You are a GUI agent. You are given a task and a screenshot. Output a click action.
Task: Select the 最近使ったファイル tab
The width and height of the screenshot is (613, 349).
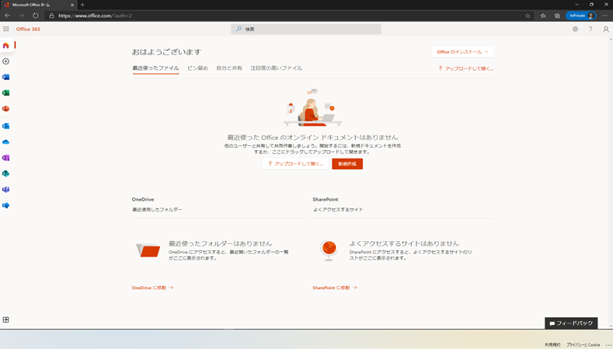point(155,68)
